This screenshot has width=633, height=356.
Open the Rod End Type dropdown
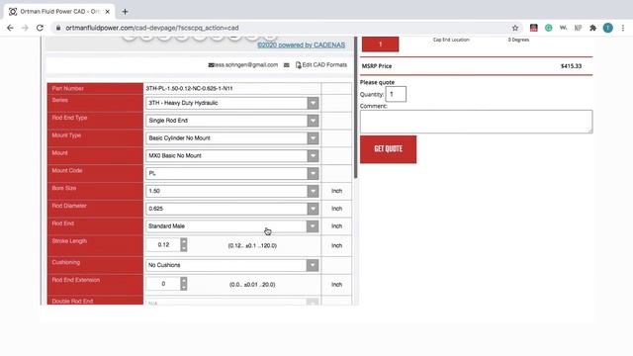tap(232, 121)
